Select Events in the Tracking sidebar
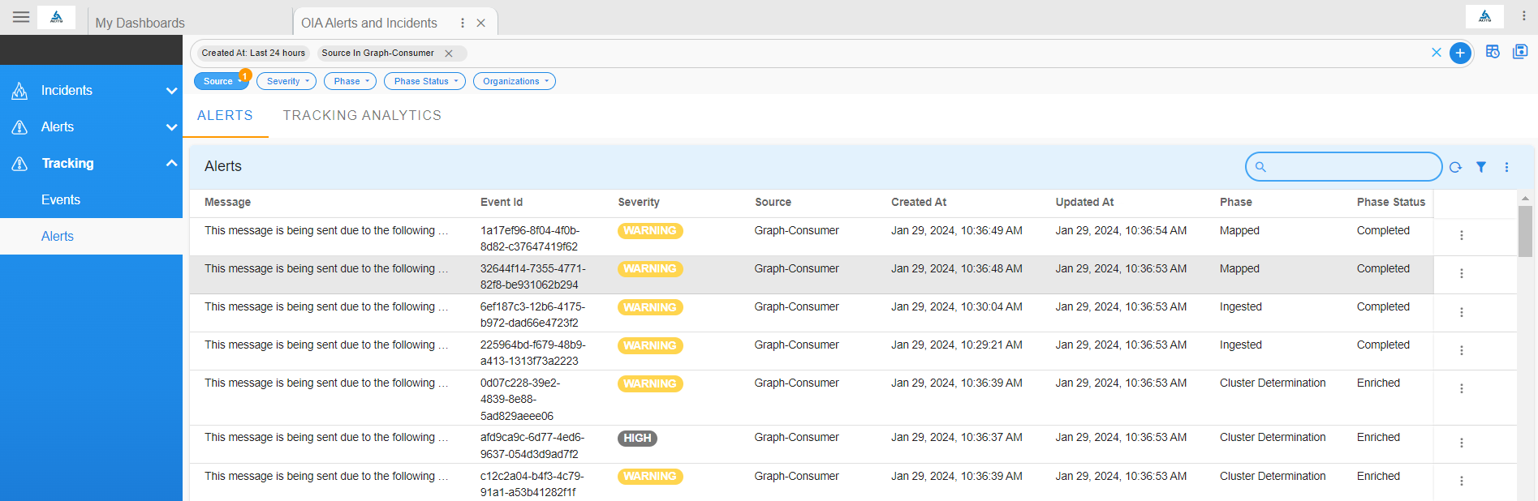Image resolution: width=1538 pixels, height=501 pixels. (61, 200)
